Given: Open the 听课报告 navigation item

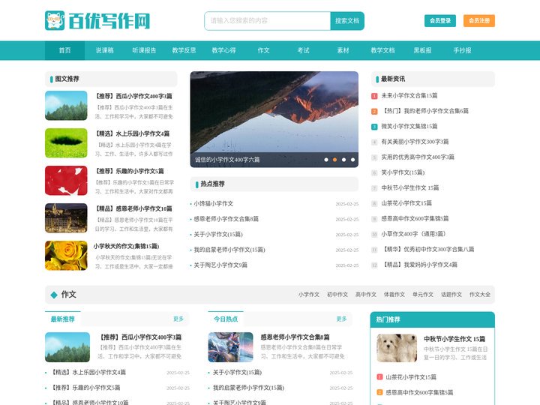Looking at the screenshot, I should pyautogui.click(x=144, y=51).
